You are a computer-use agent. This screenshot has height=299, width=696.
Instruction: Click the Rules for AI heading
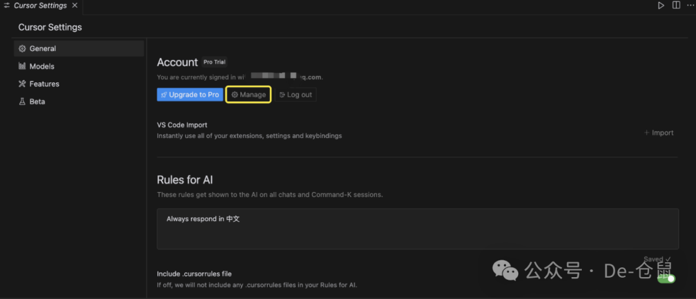point(185,180)
